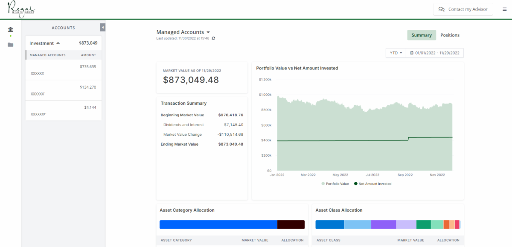Sort by Market Value in Asset Category table
Viewport: 512px width, 247px height.
(x=255, y=240)
